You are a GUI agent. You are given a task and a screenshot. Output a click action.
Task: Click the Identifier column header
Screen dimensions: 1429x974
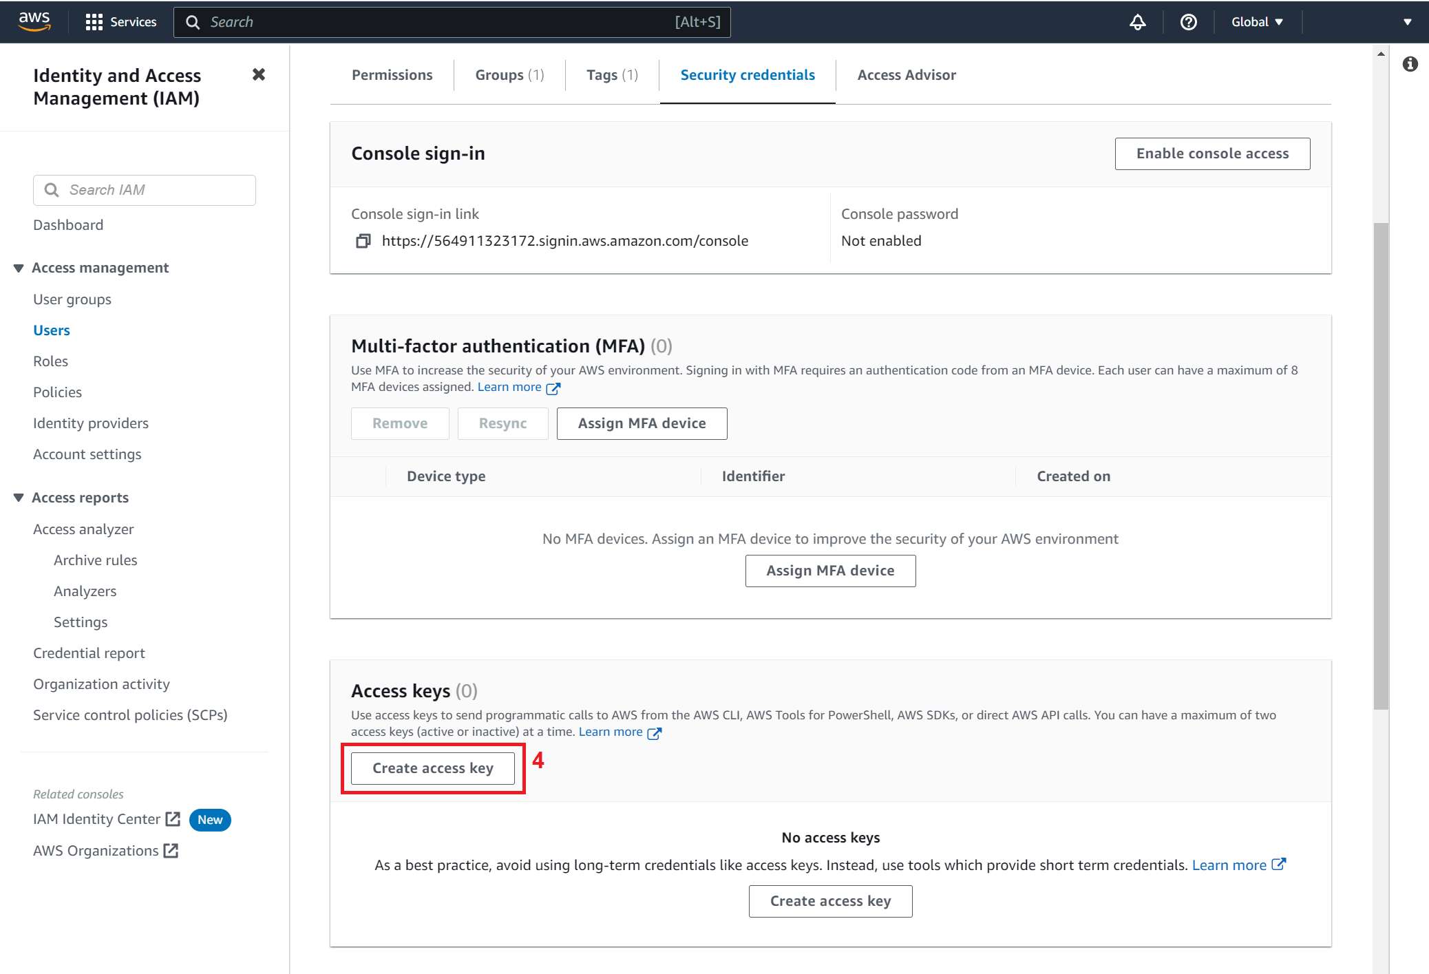point(753,476)
